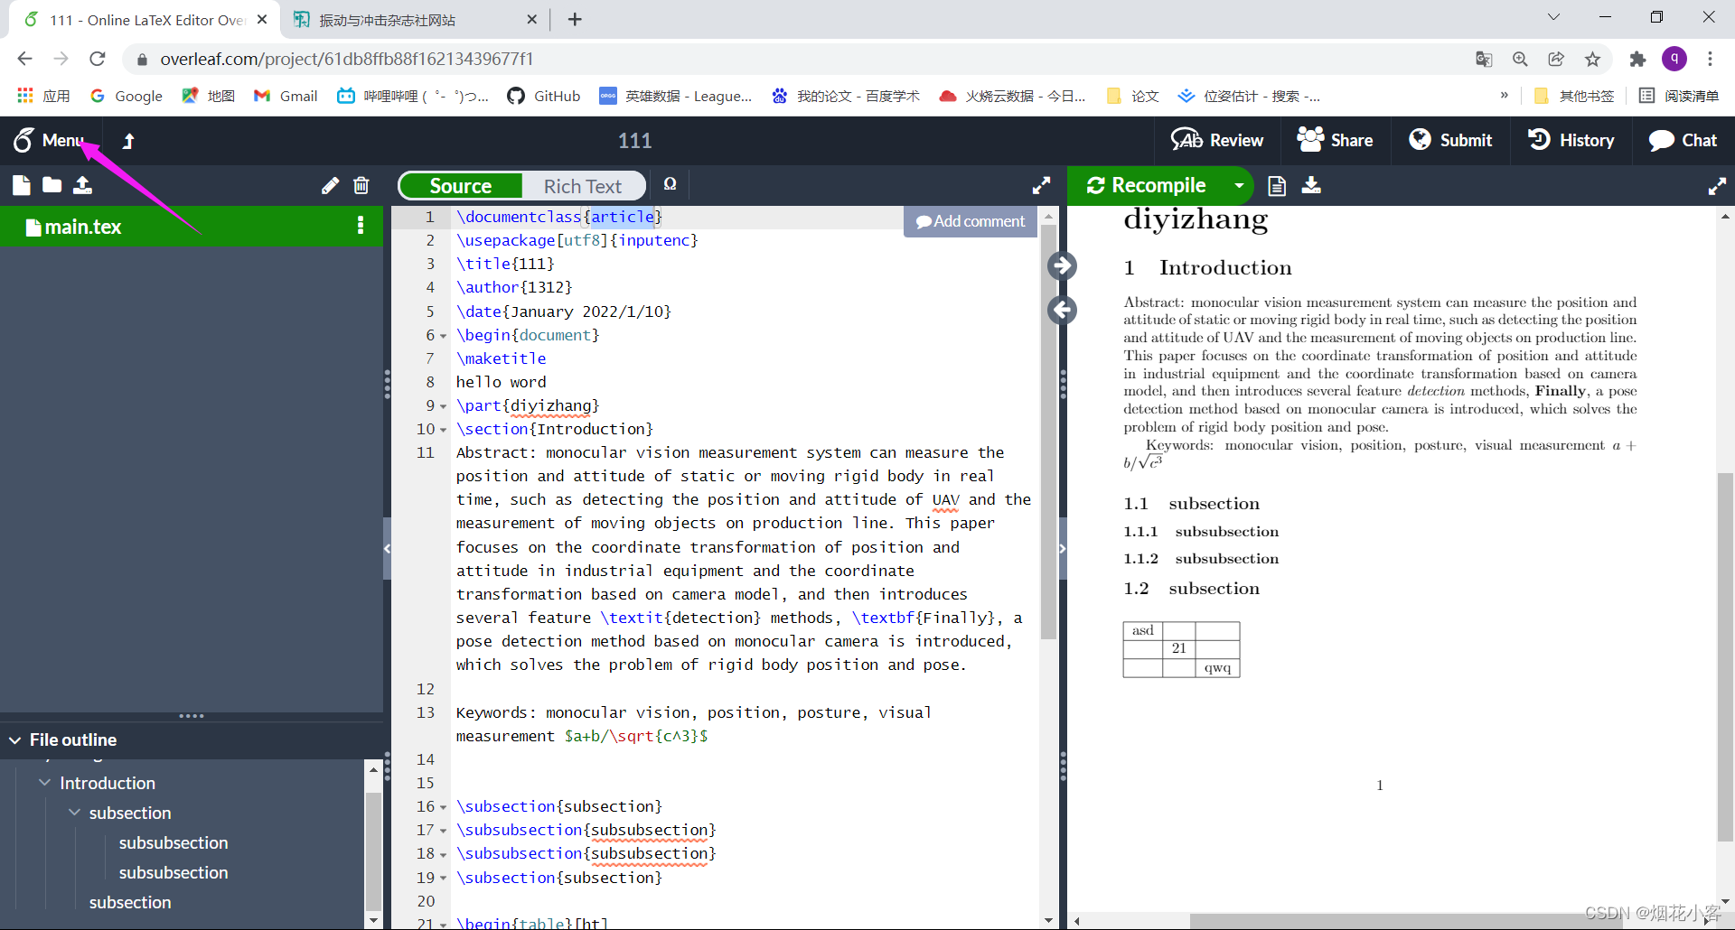Open the Overleaf Menu

(49, 140)
